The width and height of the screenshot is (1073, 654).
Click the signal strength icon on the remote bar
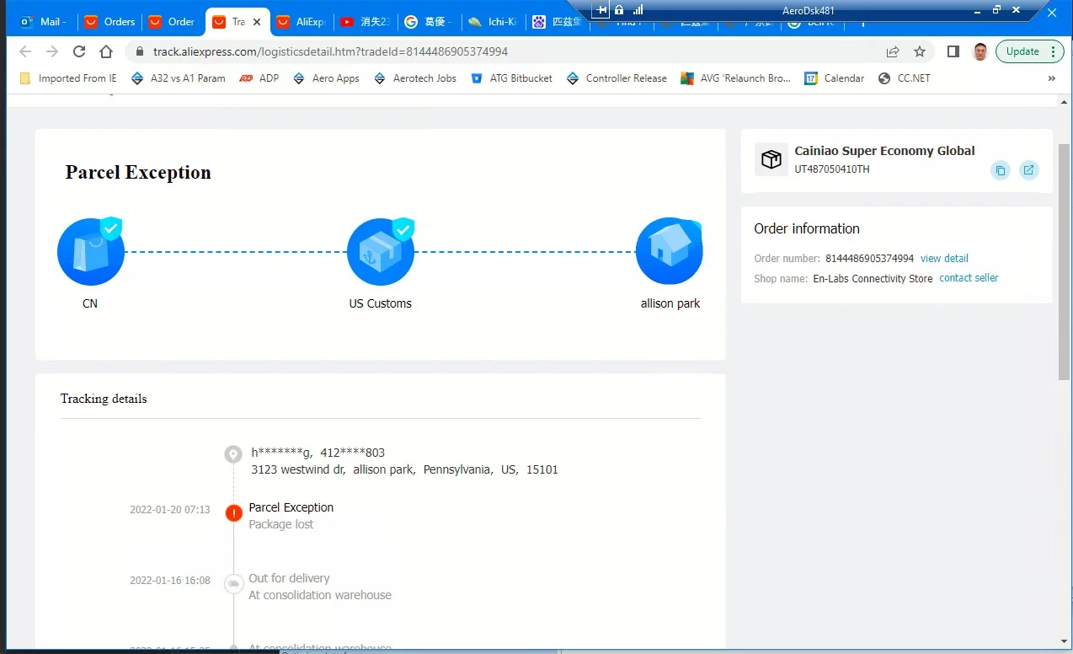[x=638, y=10]
